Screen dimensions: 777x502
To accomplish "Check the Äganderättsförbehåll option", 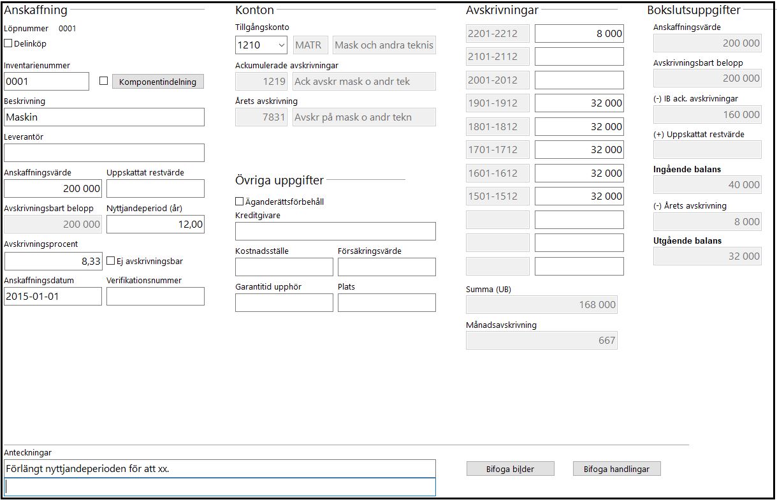I will (x=240, y=202).
